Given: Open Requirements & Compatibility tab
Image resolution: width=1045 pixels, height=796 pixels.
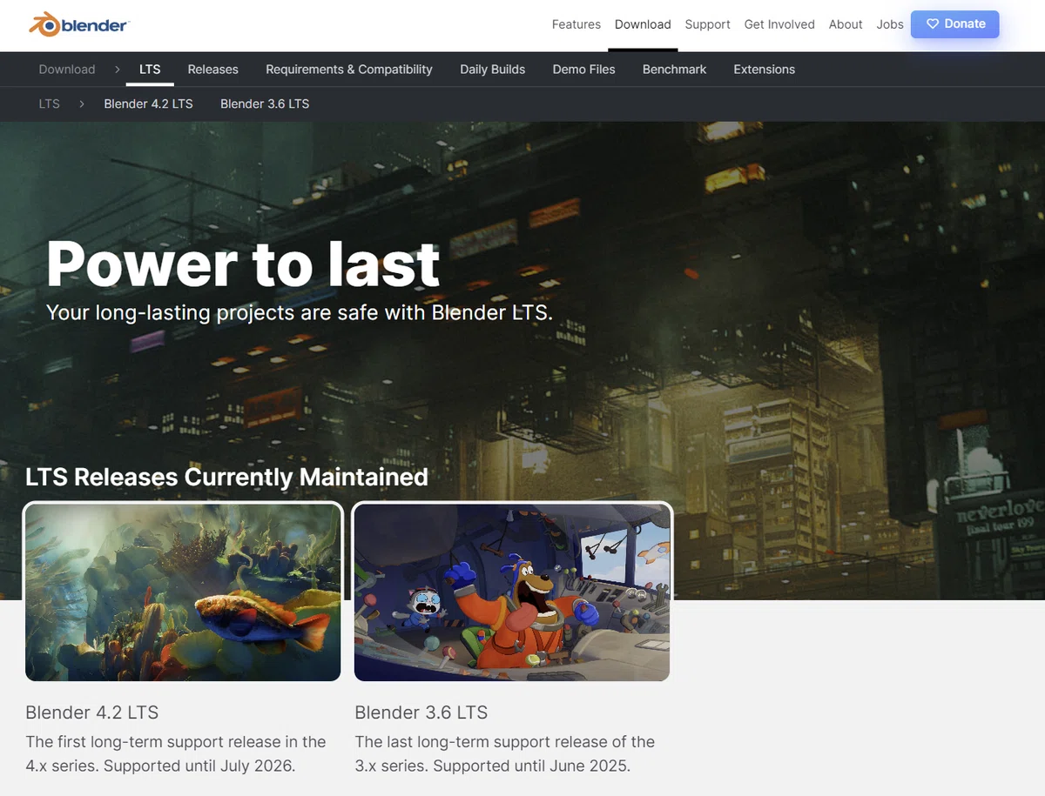Looking at the screenshot, I should click(349, 70).
